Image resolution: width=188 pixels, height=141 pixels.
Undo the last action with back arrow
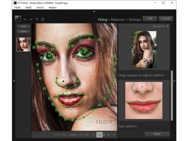tap(25, 19)
